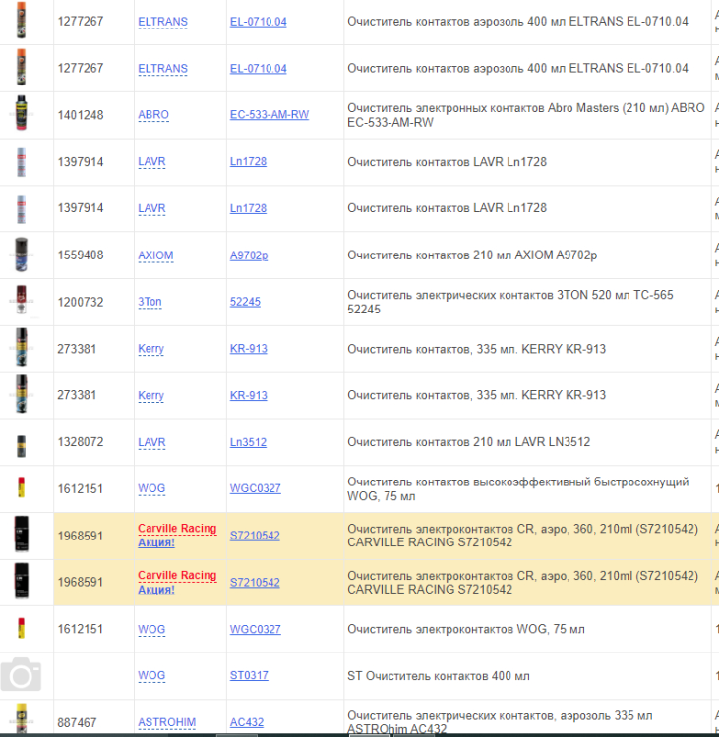The width and height of the screenshot is (719, 737).
Task: Open the AC432 article link
Action: click(247, 722)
